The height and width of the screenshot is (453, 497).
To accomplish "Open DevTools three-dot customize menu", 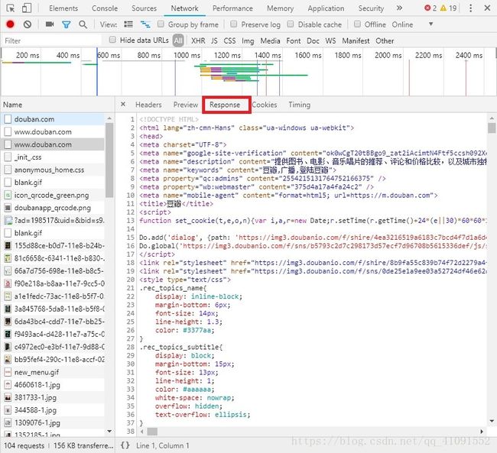I will (x=471, y=8).
